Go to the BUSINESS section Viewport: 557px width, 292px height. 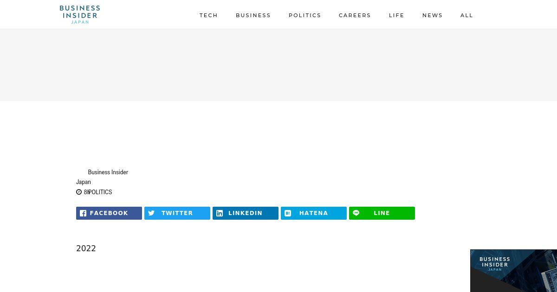(253, 15)
